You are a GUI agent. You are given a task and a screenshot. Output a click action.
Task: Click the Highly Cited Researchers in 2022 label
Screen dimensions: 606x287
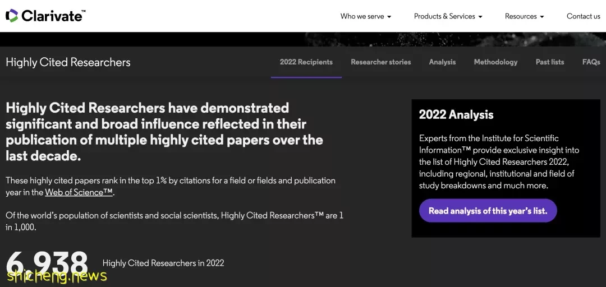coord(163,263)
